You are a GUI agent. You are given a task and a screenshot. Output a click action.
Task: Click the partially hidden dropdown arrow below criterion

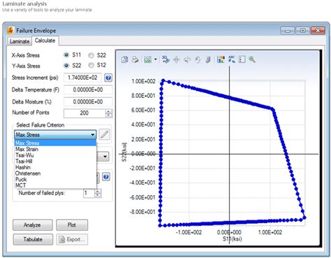coord(105,157)
